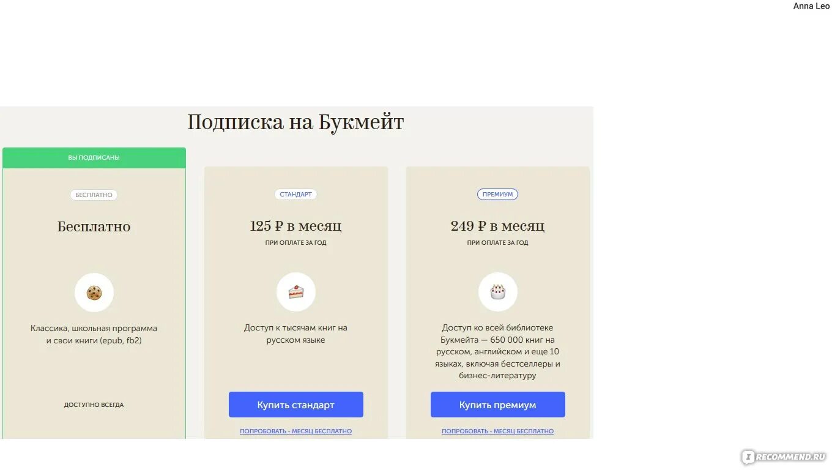This screenshot has width=832, height=470.
Task: Click the ДОСТУПНО ВСЕГДА label
Action: click(x=94, y=405)
